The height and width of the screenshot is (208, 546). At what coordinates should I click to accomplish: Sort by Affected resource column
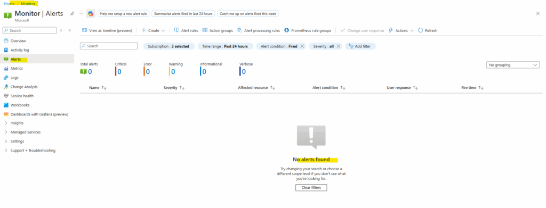(256, 88)
